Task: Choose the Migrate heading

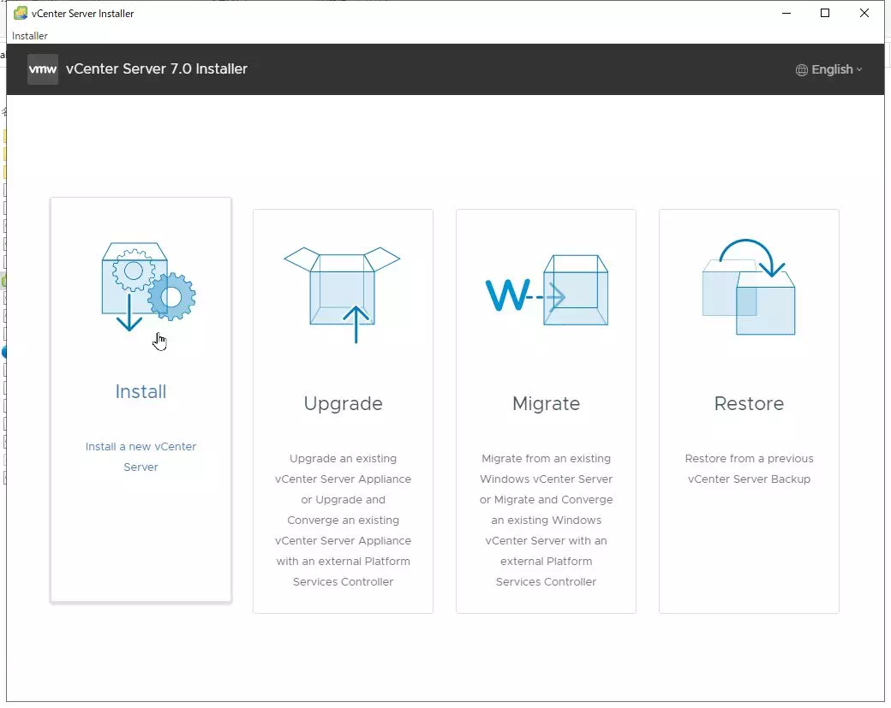Action: (x=546, y=404)
